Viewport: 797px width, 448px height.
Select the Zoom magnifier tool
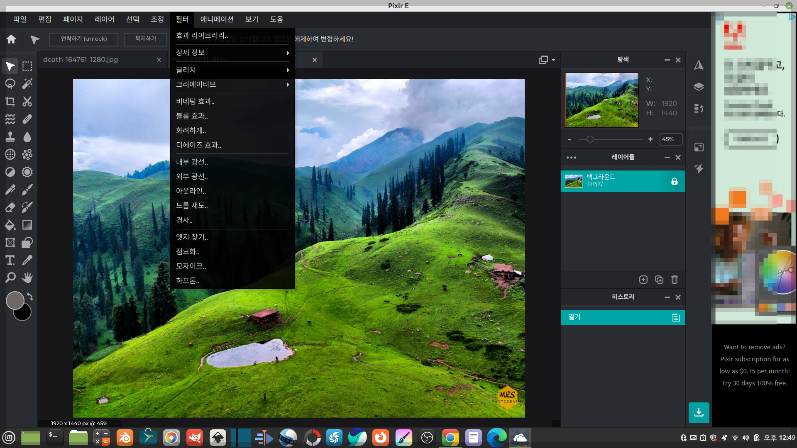point(10,278)
